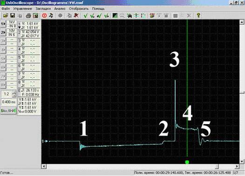The width and height of the screenshot is (245, 176).
Task: Click the Vэфф 0.000 V reading
Action: 27,111
